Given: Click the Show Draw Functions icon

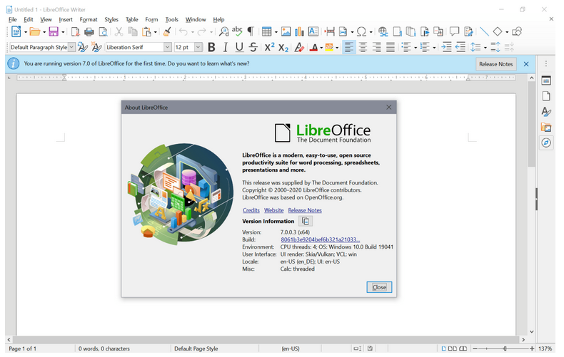Looking at the screenshot, I should point(517,31).
